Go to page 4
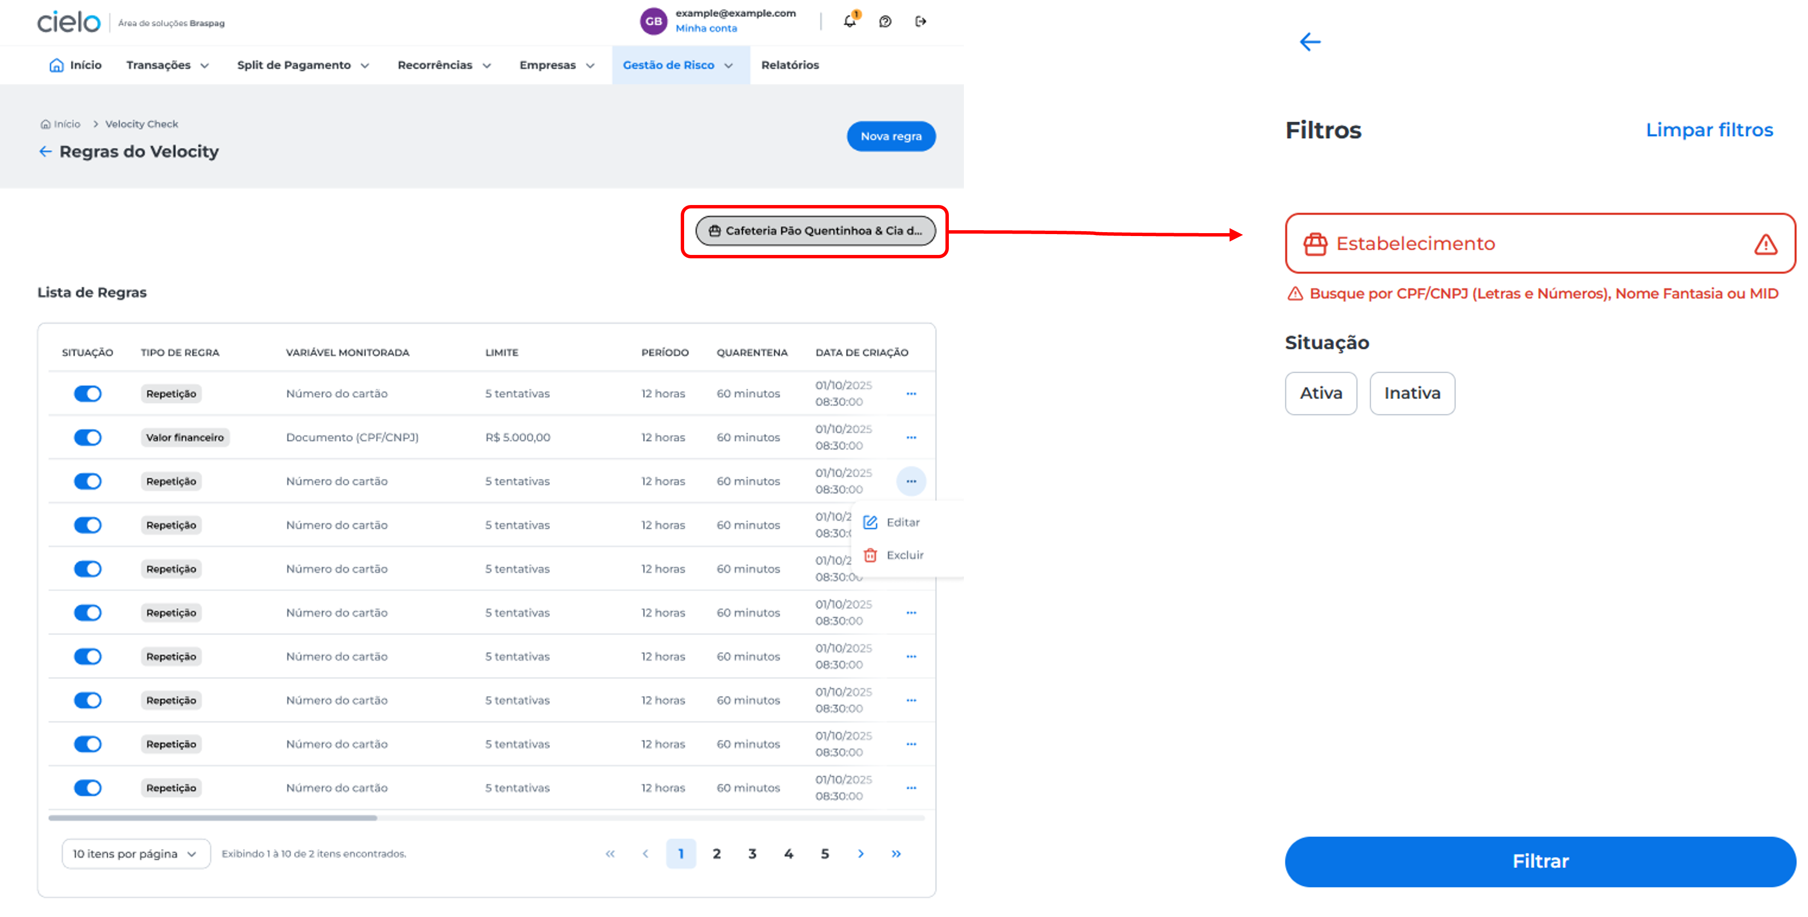The image size is (1808, 917). (789, 854)
